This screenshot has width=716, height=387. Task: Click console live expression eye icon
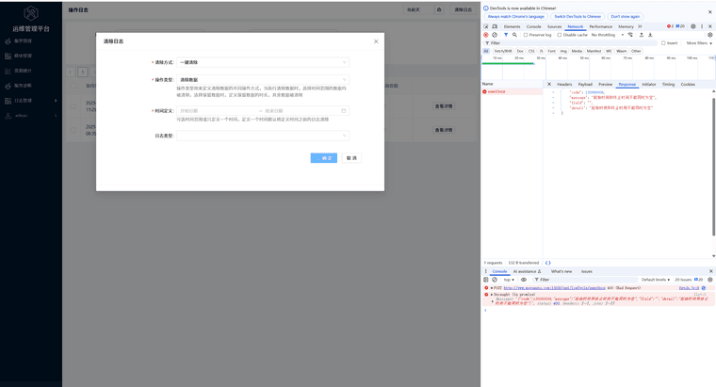pos(524,280)
